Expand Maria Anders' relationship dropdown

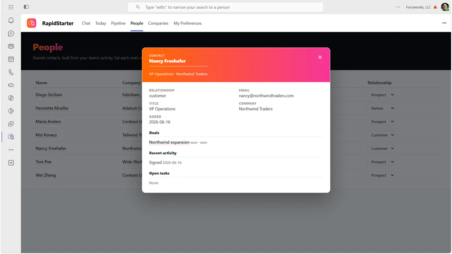tap(382, 122)
